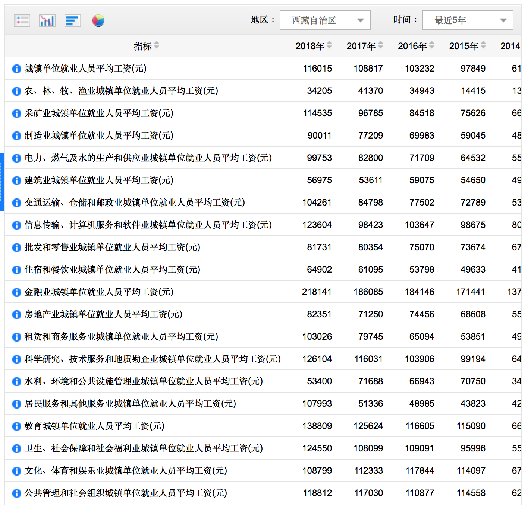Viewport: 531px width, 505px height.
Task: Open the 地区 dropdown showing 西藏自治区
Action: (325, 20)
